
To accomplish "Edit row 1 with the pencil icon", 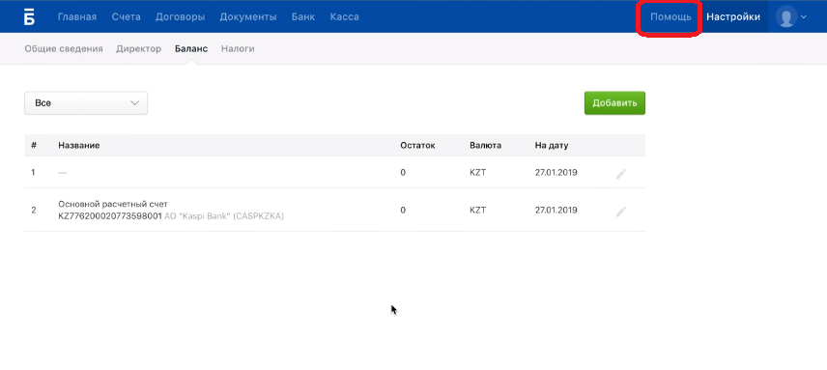I will pyautogui.click(x=621, y=174).
